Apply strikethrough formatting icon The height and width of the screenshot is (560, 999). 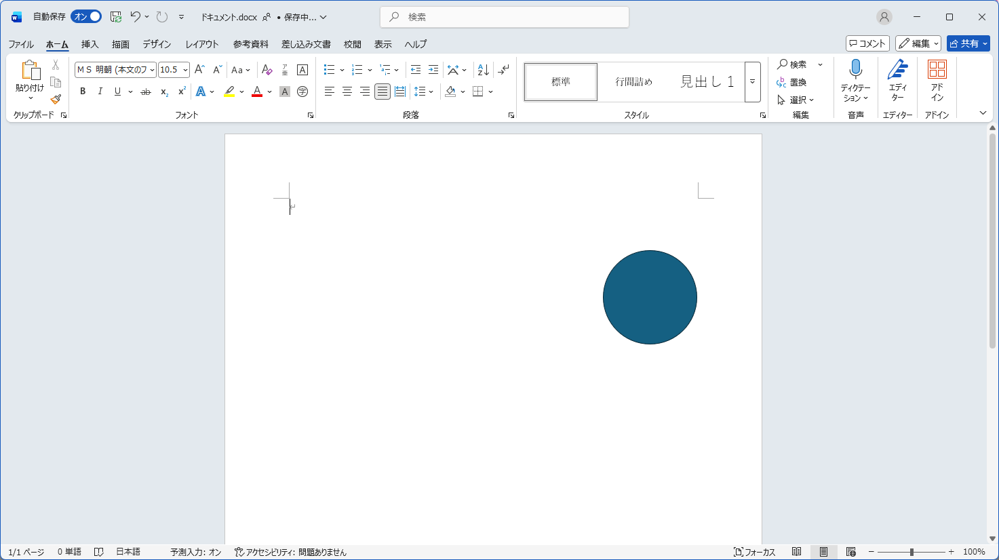[145, 92]
